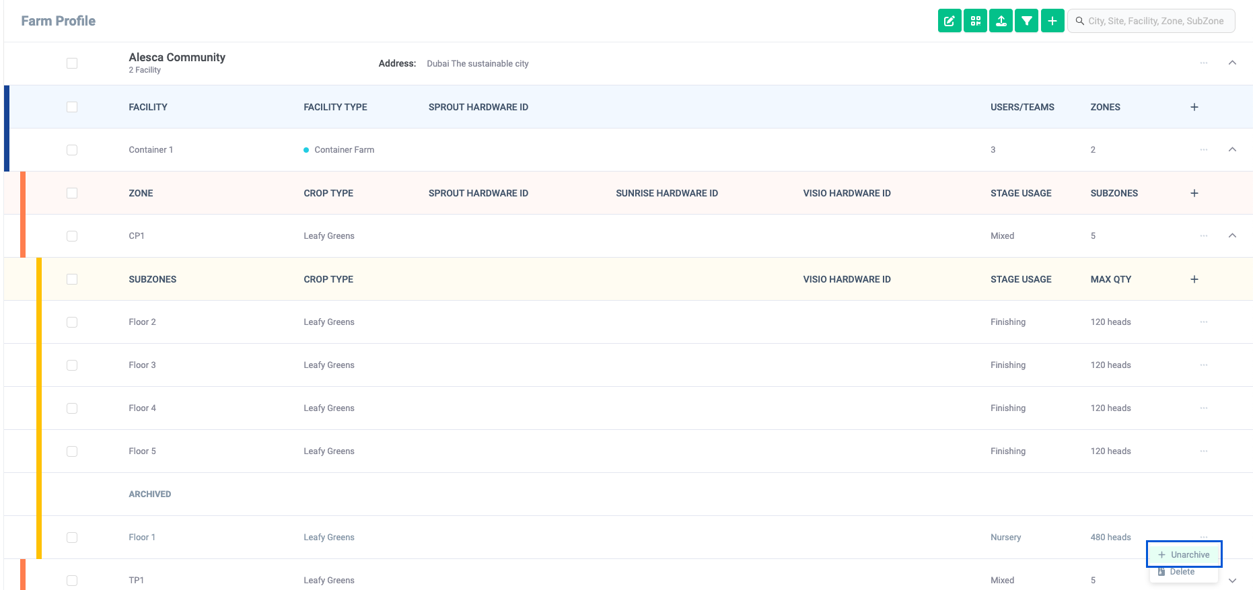Open the three-dot menu for Floor 3
The image size is (1253, 590).
[x=1204, y=365]
